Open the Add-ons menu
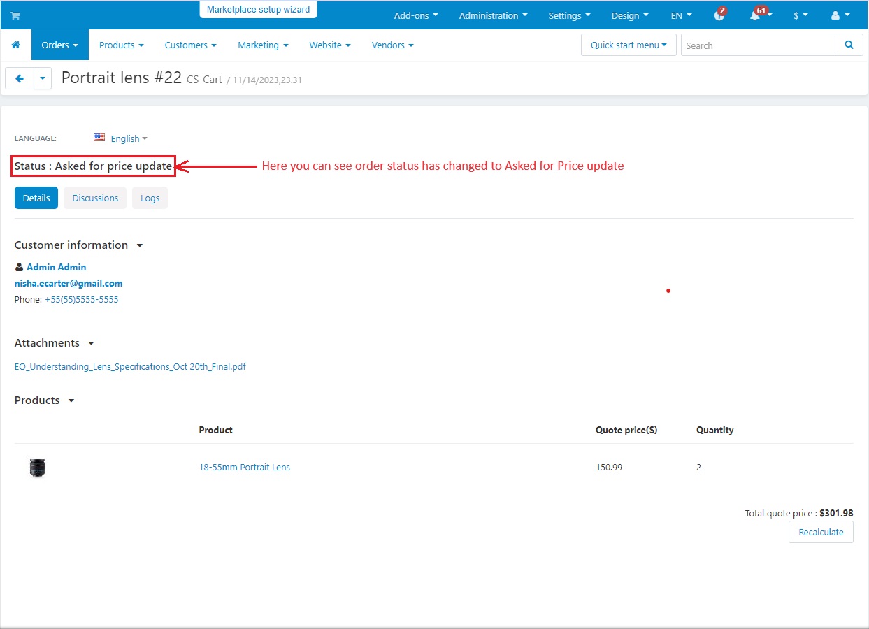The height and width of the screenshot is (629, 869). click(416, 15)
